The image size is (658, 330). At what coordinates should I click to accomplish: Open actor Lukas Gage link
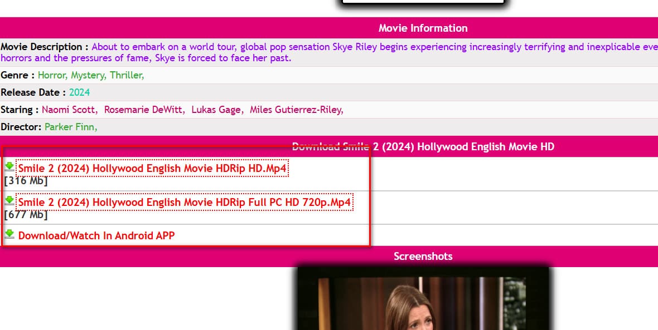click(x=217, y=110)
